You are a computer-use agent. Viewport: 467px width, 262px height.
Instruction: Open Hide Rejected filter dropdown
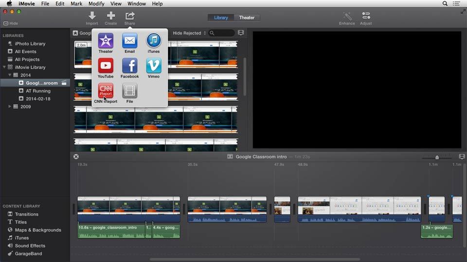tap(189, 33)
